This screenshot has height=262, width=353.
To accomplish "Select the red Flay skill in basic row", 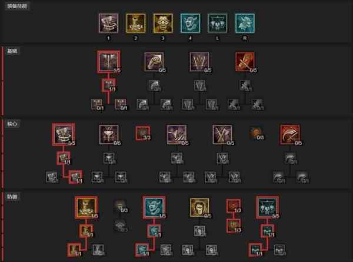I will click(245, 62).
